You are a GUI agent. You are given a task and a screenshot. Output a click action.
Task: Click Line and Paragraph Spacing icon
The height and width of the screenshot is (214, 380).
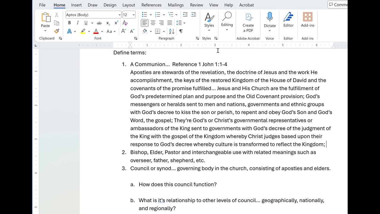point(179,23)
